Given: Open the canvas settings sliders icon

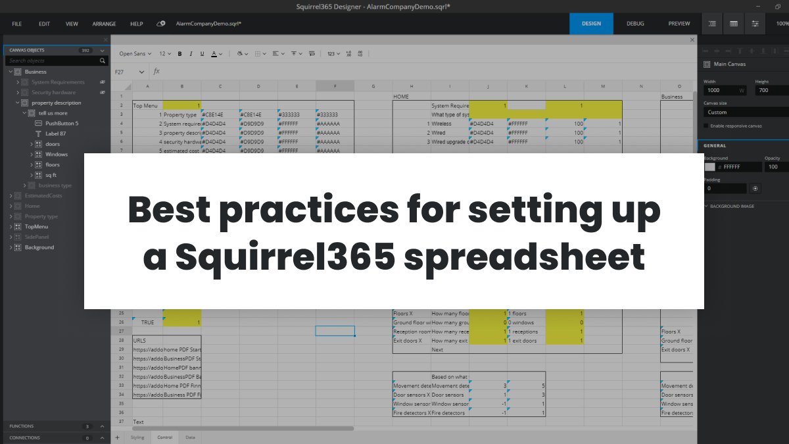Looking at the screenshot, I should (755, 23).
